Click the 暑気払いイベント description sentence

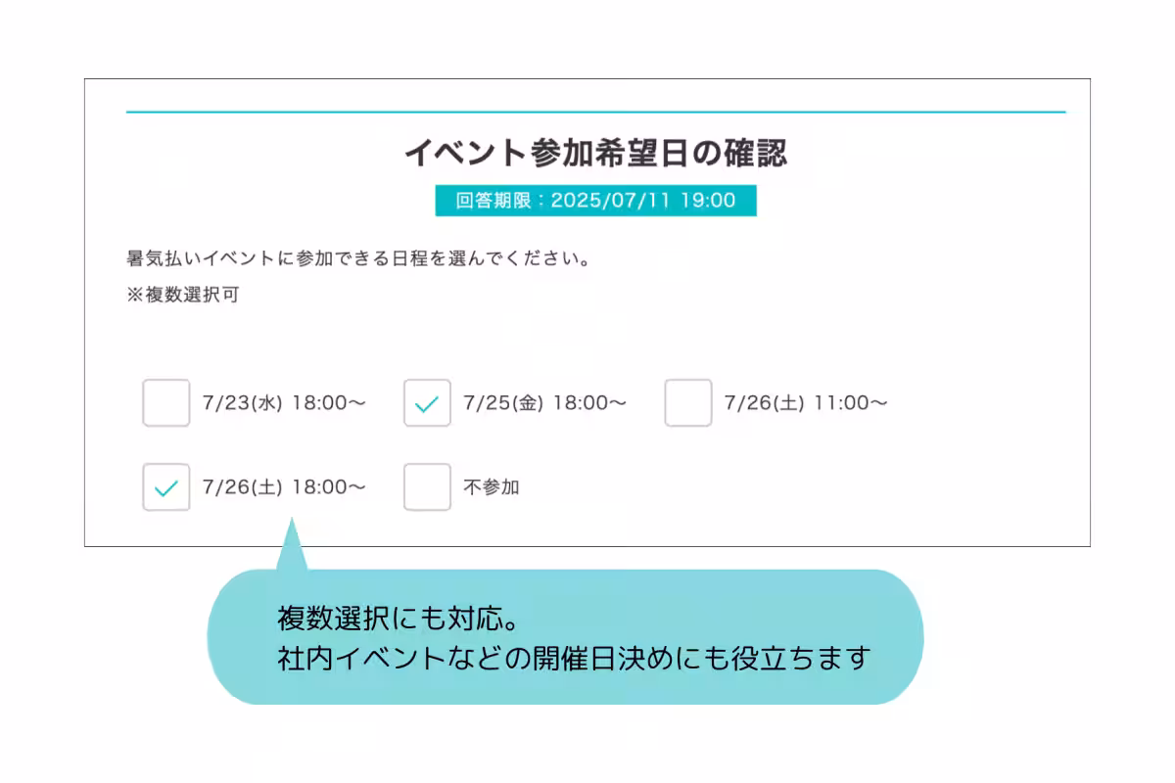[x=356, y=260]
